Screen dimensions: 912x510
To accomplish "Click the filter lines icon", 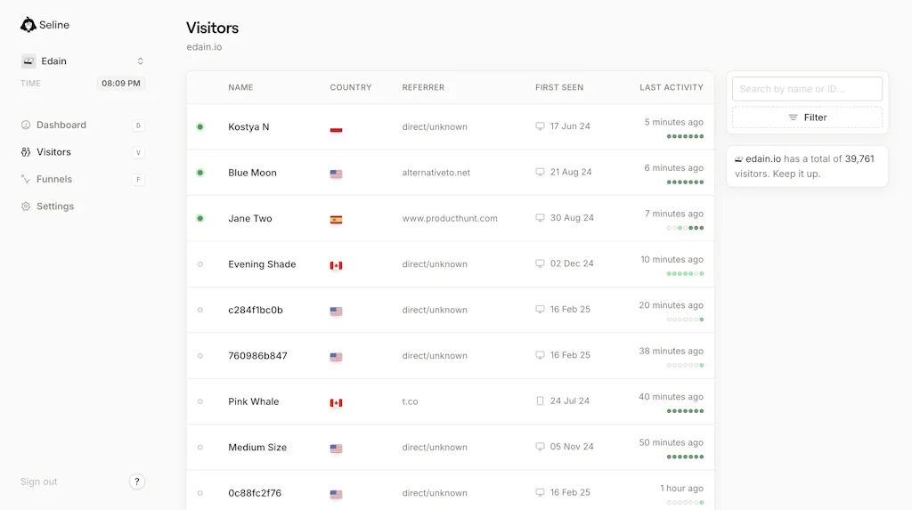I will [x=793, y=117].
